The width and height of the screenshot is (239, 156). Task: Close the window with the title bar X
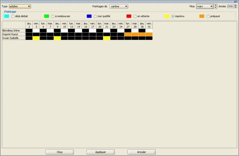(x=236, y=1)
